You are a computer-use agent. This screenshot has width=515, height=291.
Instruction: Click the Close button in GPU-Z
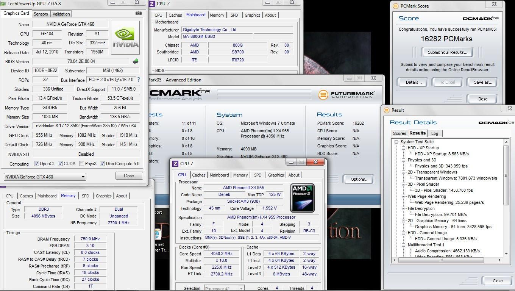click(129, 176)
